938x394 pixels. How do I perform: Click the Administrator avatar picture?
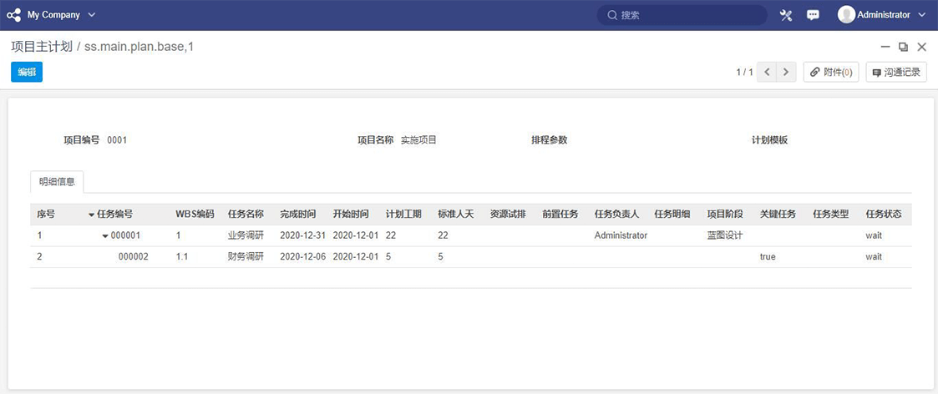[846, 15]
